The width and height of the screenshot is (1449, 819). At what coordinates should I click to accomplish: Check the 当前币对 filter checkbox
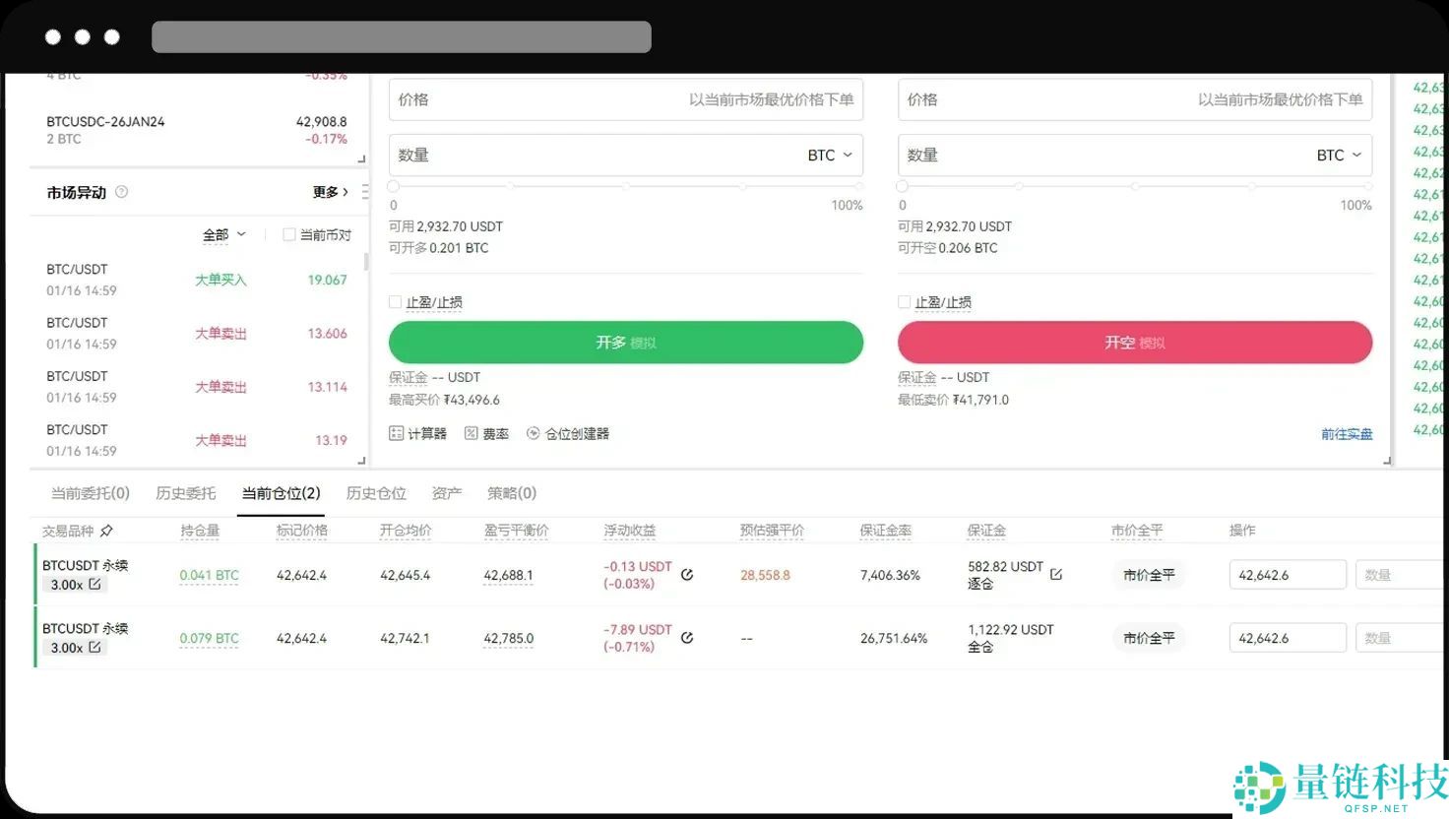click(289, 234)
